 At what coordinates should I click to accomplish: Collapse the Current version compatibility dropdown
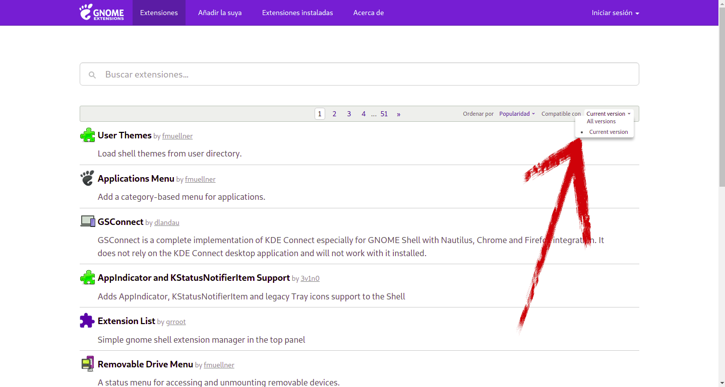pos(608,114)
